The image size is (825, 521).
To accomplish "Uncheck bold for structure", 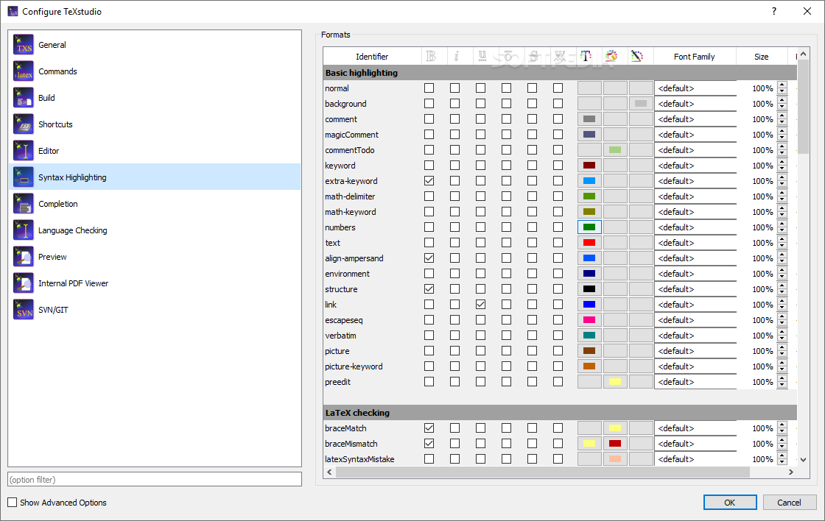I will (429, 289).
